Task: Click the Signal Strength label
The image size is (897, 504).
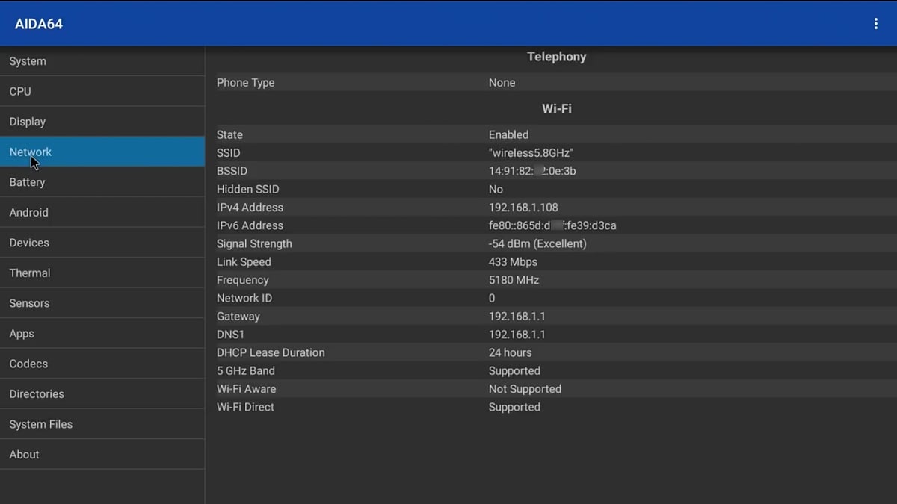Action: (254, 244)
